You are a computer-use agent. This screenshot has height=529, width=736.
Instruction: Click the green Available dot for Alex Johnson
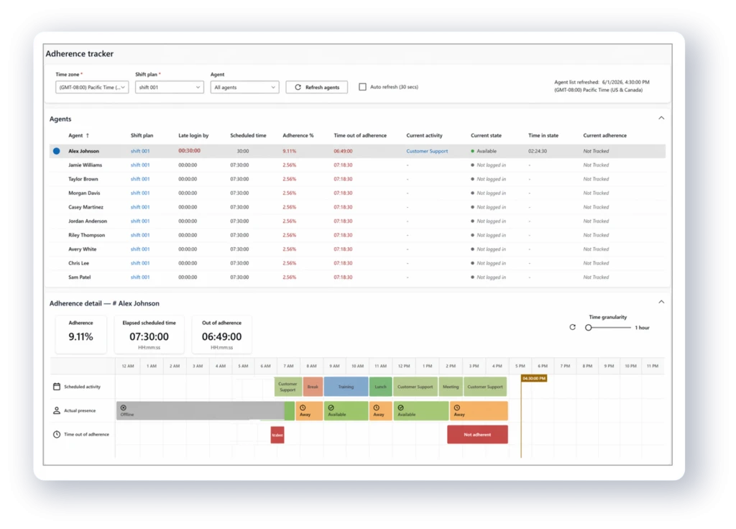click(472, 151)
